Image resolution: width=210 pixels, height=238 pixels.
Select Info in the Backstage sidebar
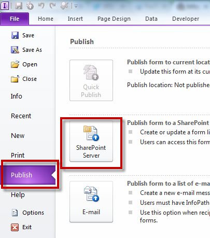[17, 96]
